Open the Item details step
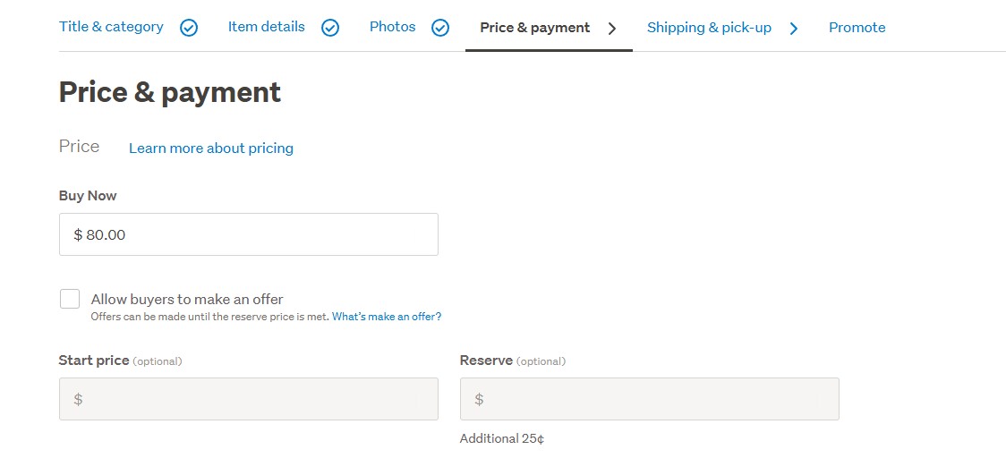 coord(266,27)
